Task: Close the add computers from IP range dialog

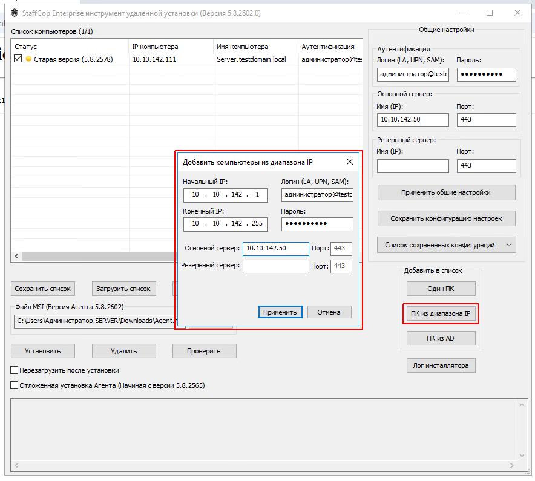Action: point(349,162)
